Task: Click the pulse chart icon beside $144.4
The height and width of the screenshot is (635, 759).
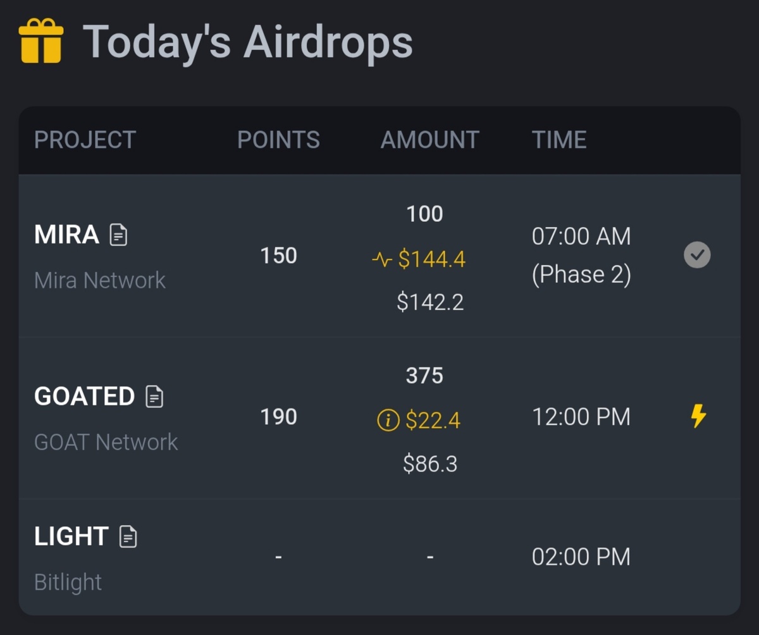Action: point(382,259)
